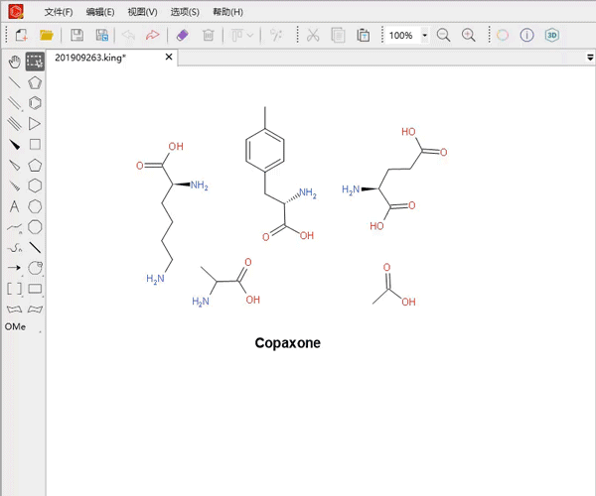The width and height of the screenshot is (596, 496).
Task: Select the triple bond tool
Action: click(x=15, y=124)
